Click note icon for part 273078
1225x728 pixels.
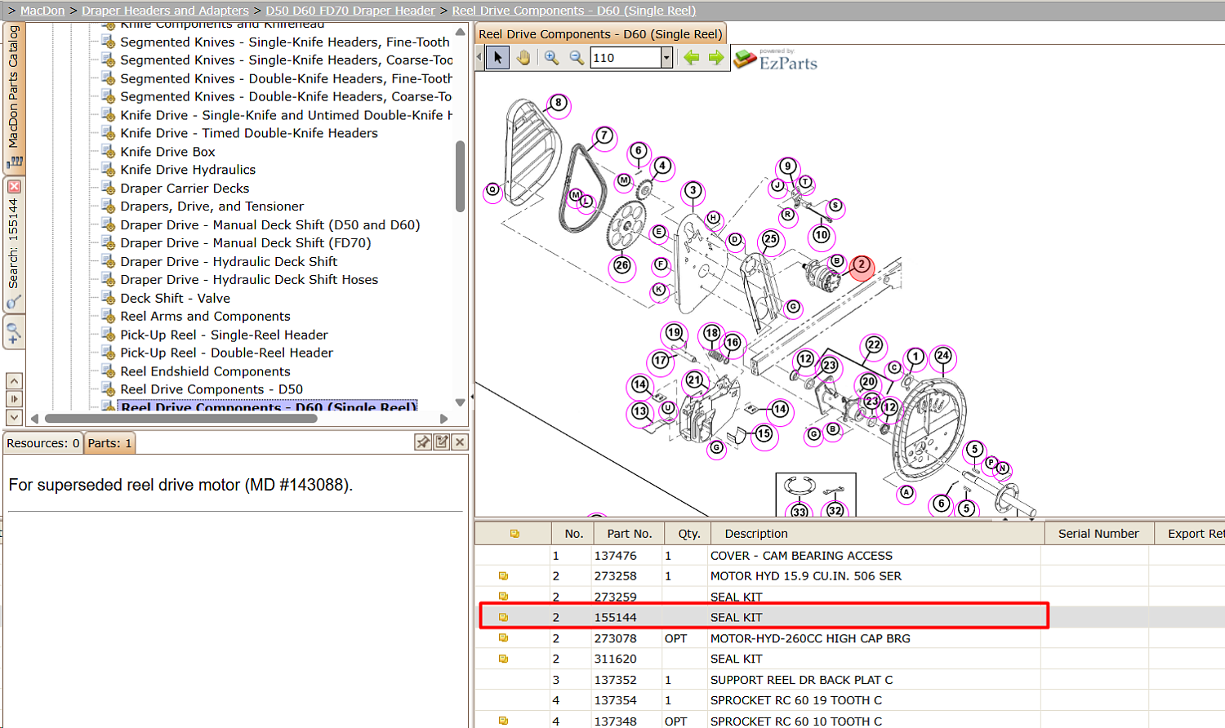pyautogui.click(x=503, y=638)
